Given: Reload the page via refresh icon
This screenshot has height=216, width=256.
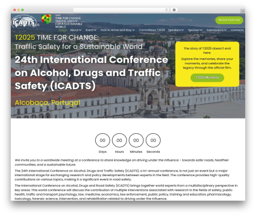Looking at the screenshot, I should [x=166, y=10].
